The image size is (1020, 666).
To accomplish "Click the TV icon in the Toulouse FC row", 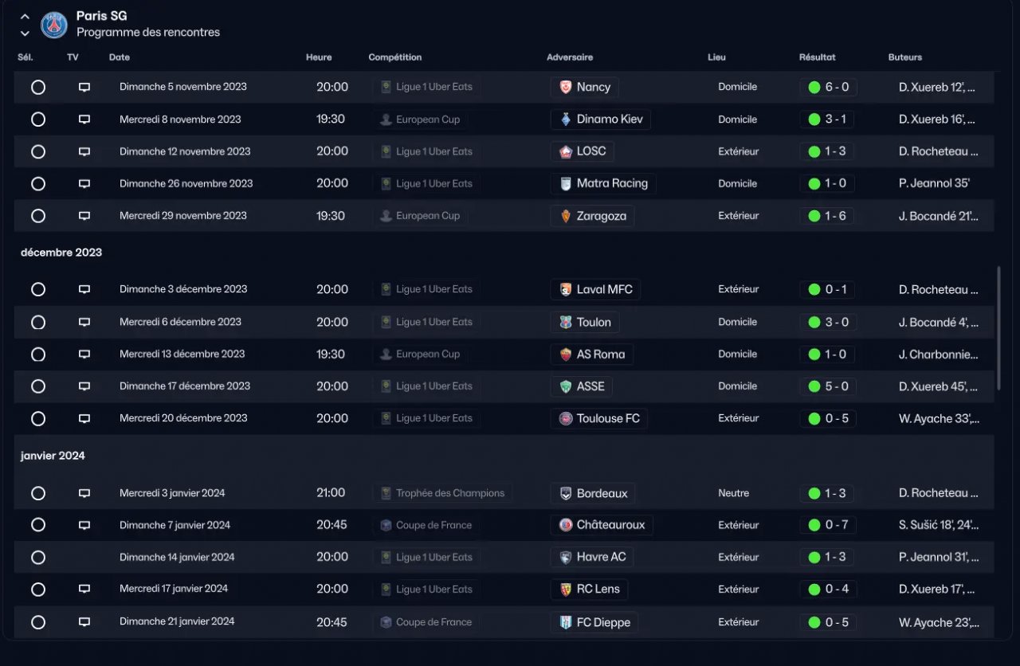I will [x=84, y=418].
